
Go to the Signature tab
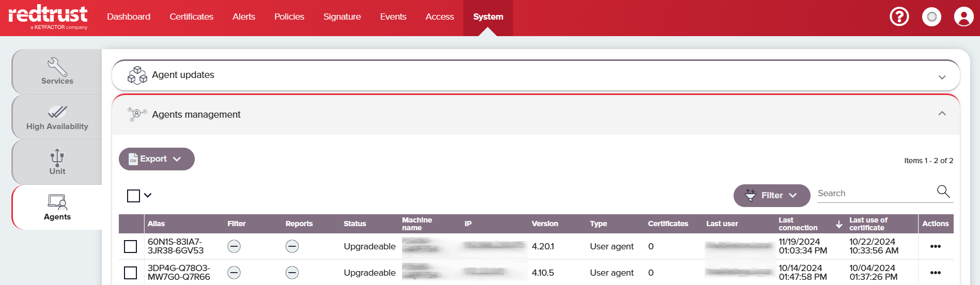342,17
